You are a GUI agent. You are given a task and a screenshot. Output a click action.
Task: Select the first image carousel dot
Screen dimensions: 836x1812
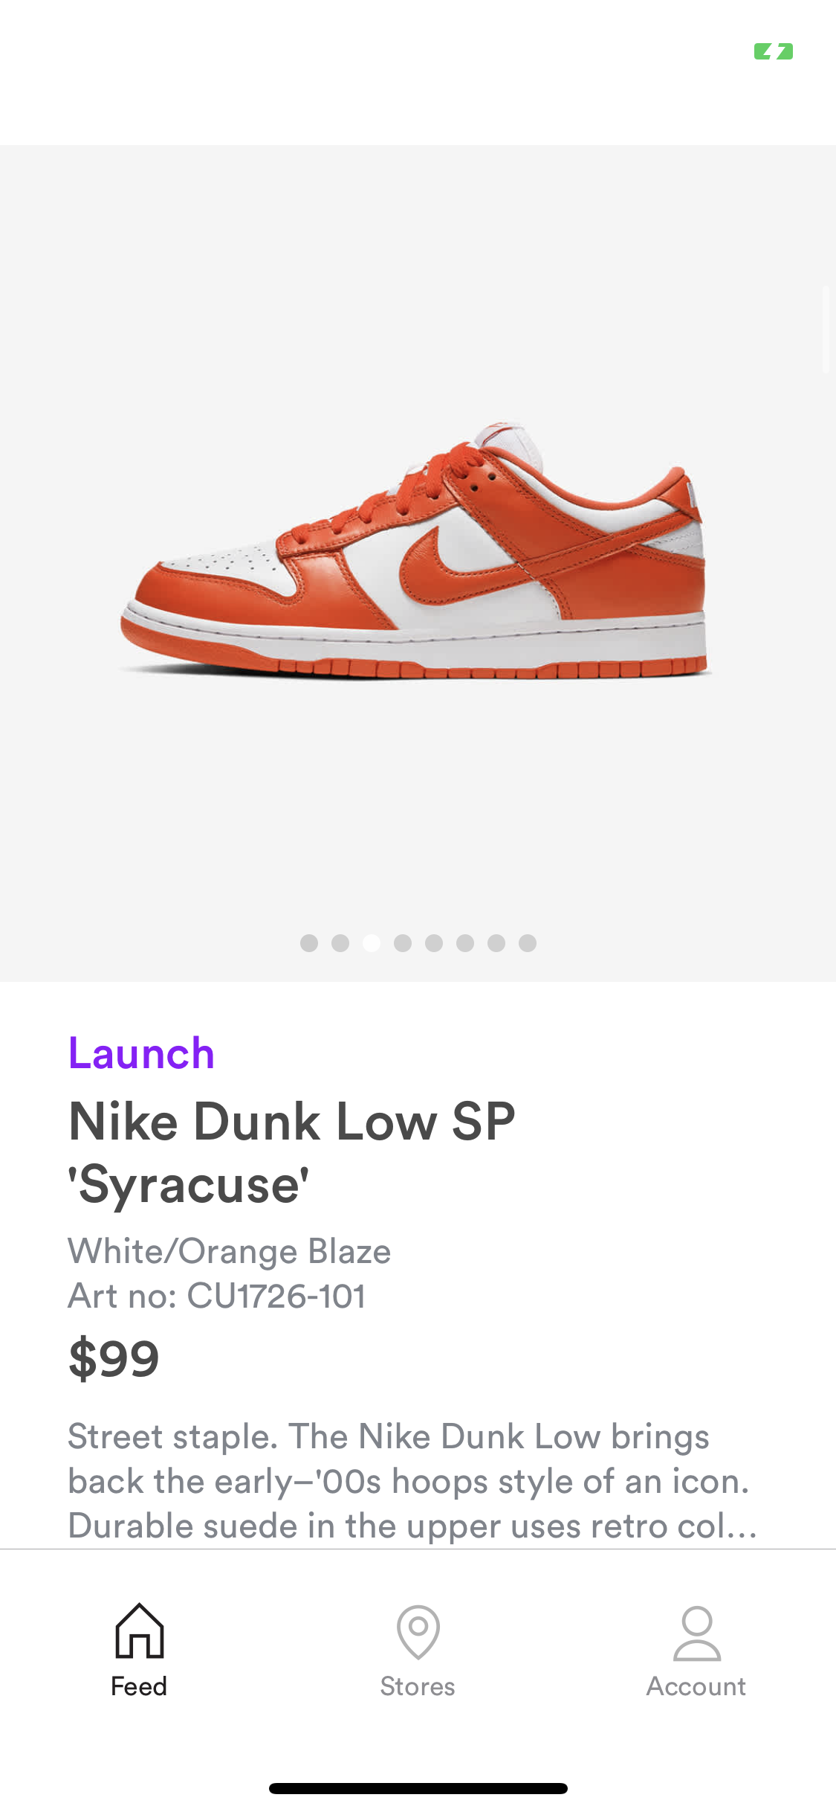tap(309, 943)
